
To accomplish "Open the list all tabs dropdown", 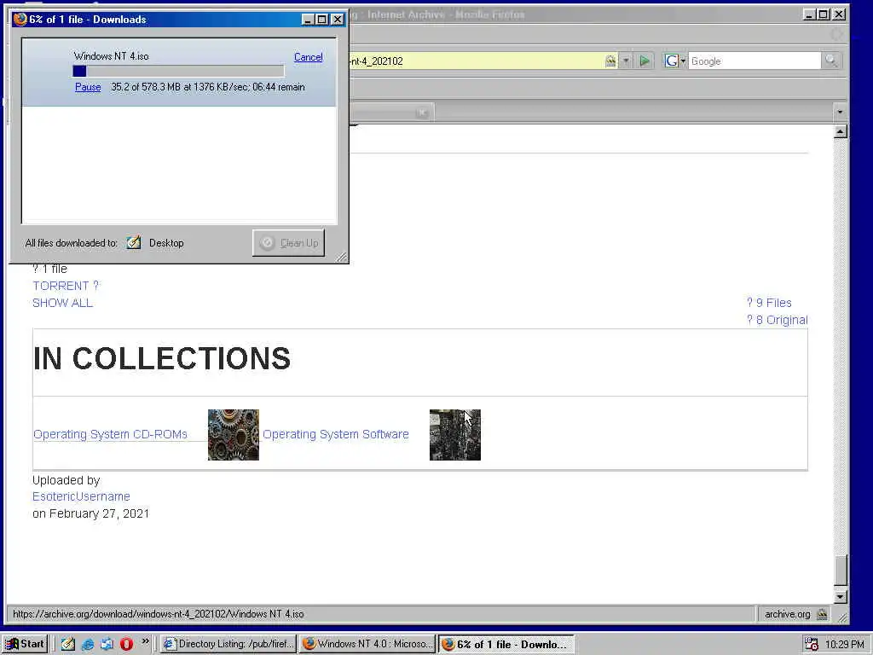I will 840,112.
